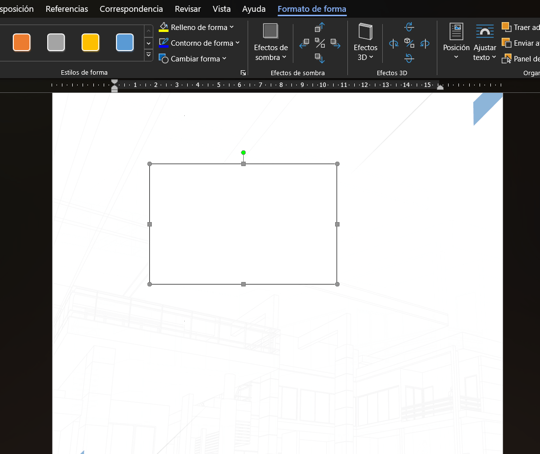Image resolution: width=540 pixels, height=454 pixels.
Task: Click the green rotation handle of the rectangle
Action: pyautogui.click(x=244, y=153)
